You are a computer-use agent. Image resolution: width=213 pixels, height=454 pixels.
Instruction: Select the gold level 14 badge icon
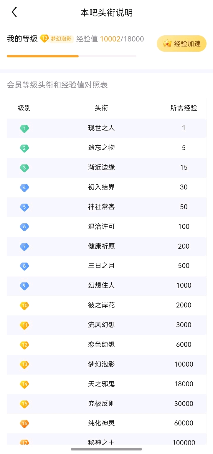24,384
